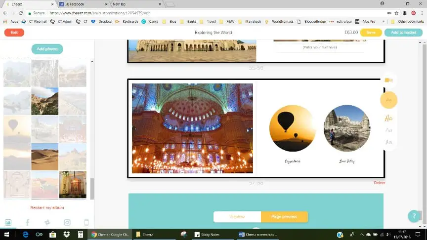This screenshot has height=240, width=427.
Task: Choose the bottom grey Aa font style
Action: point(388,142)
